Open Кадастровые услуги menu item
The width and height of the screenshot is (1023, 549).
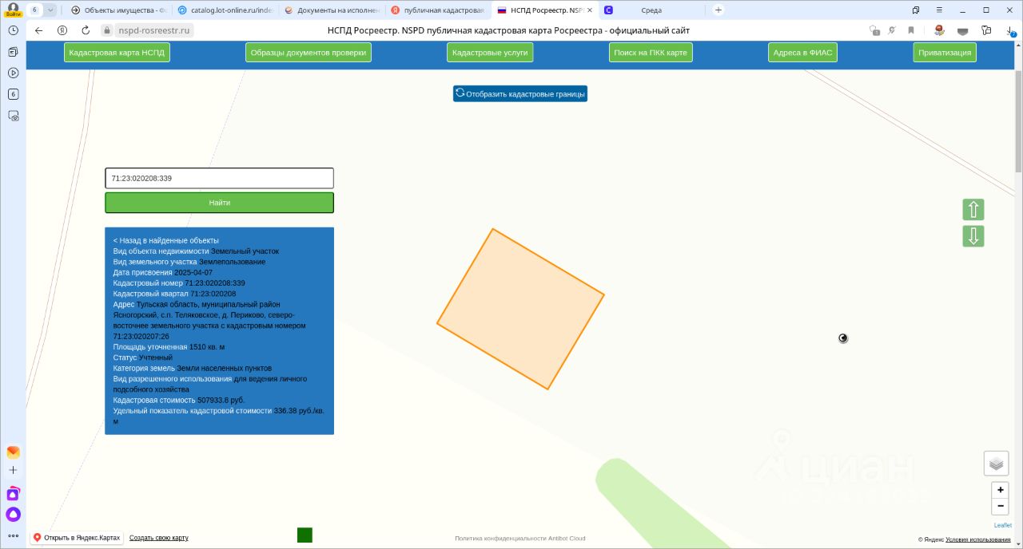[490, 53]
